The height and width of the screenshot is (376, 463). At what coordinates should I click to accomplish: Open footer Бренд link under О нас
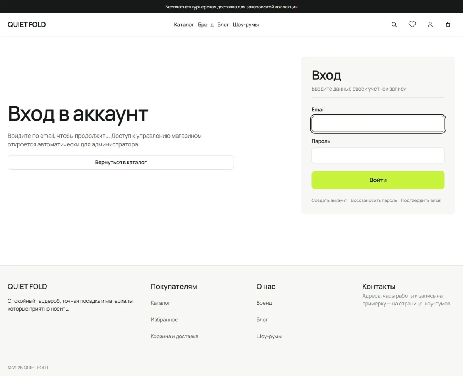coord(264,303)
